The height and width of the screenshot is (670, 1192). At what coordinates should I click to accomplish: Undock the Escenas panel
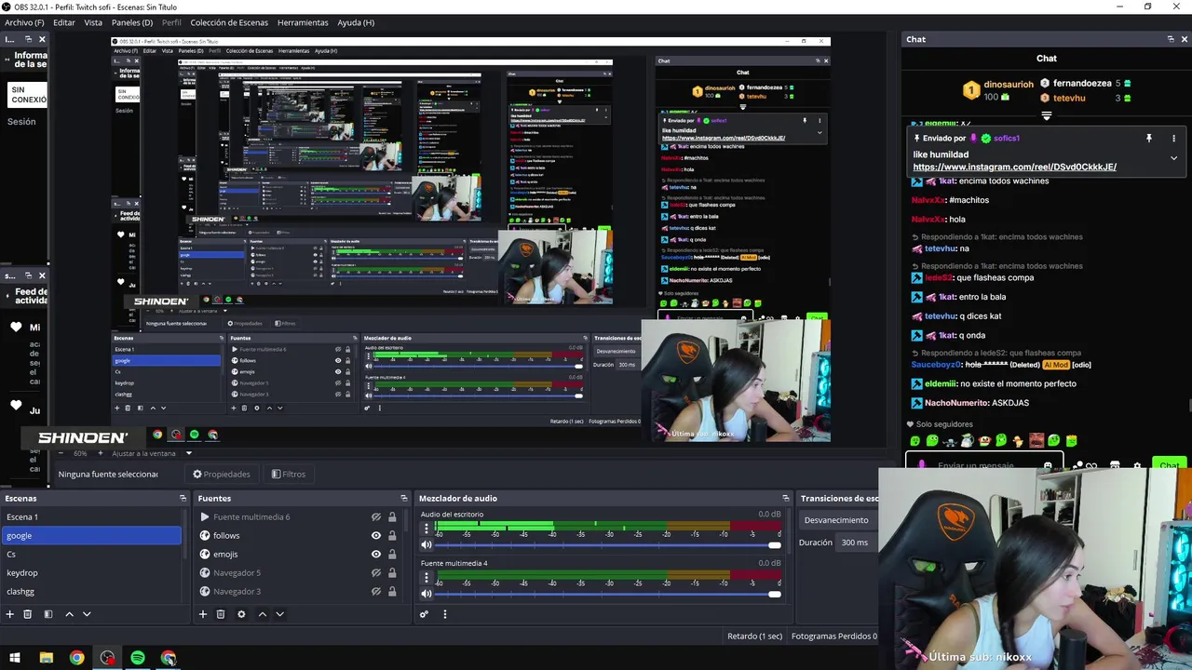point(183,498)
